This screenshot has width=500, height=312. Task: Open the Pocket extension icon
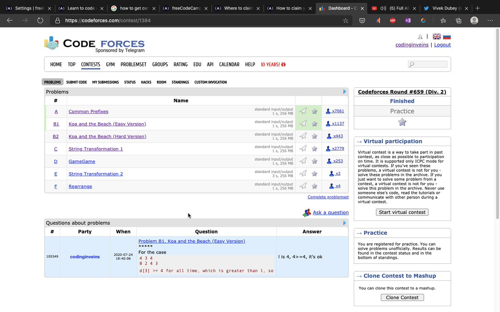click(362, 20)
